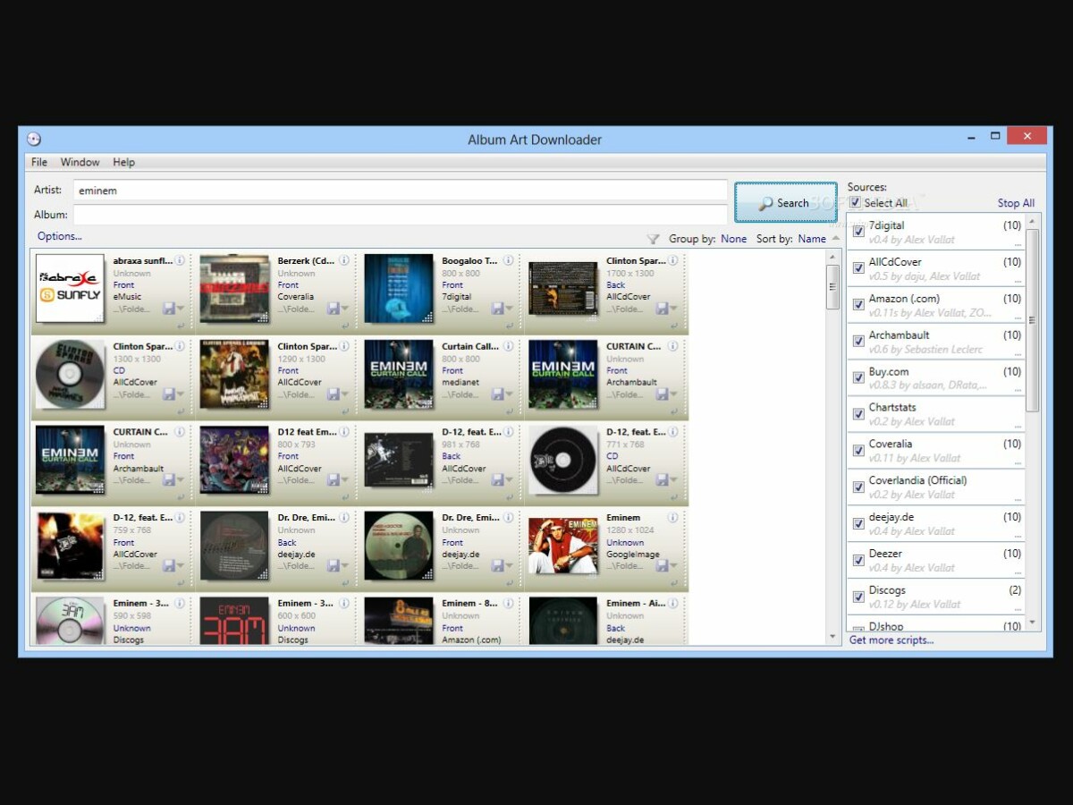Save the D12 feat 800 x 793 cover
1073x805 pixels.
click(334, 480)
